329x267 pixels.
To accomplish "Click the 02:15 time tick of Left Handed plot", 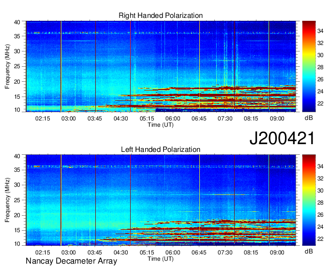I will (x=43, y=252).
